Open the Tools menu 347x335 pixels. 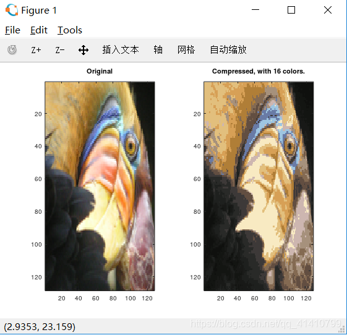70,30
